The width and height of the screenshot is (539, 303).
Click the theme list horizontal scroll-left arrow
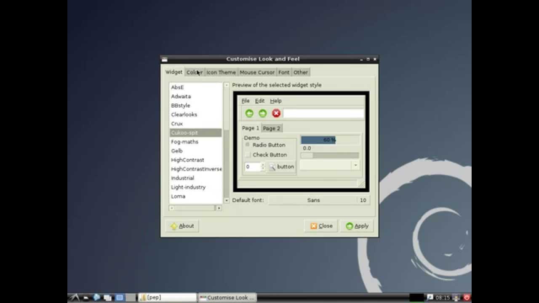[x=171, y=208]
